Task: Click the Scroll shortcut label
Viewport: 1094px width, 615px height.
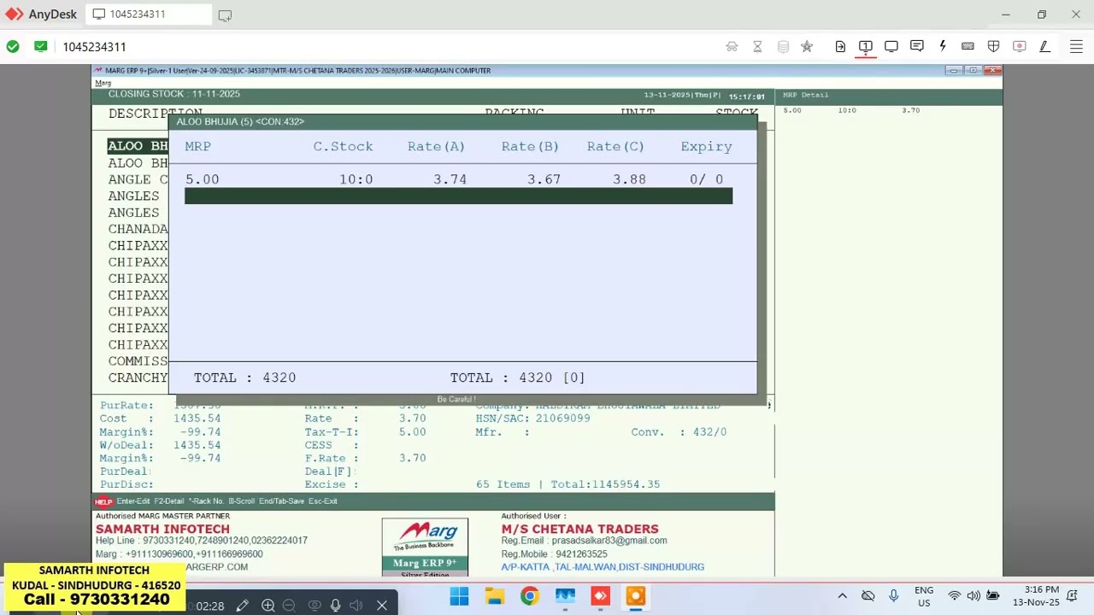Action: click(241, 501)
